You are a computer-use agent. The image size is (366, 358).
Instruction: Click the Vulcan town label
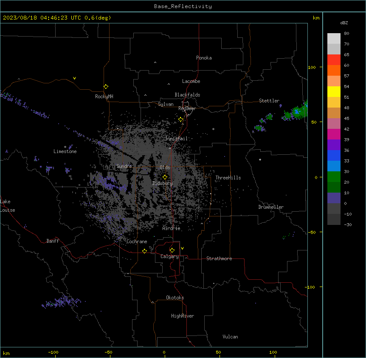click(231, 337)
